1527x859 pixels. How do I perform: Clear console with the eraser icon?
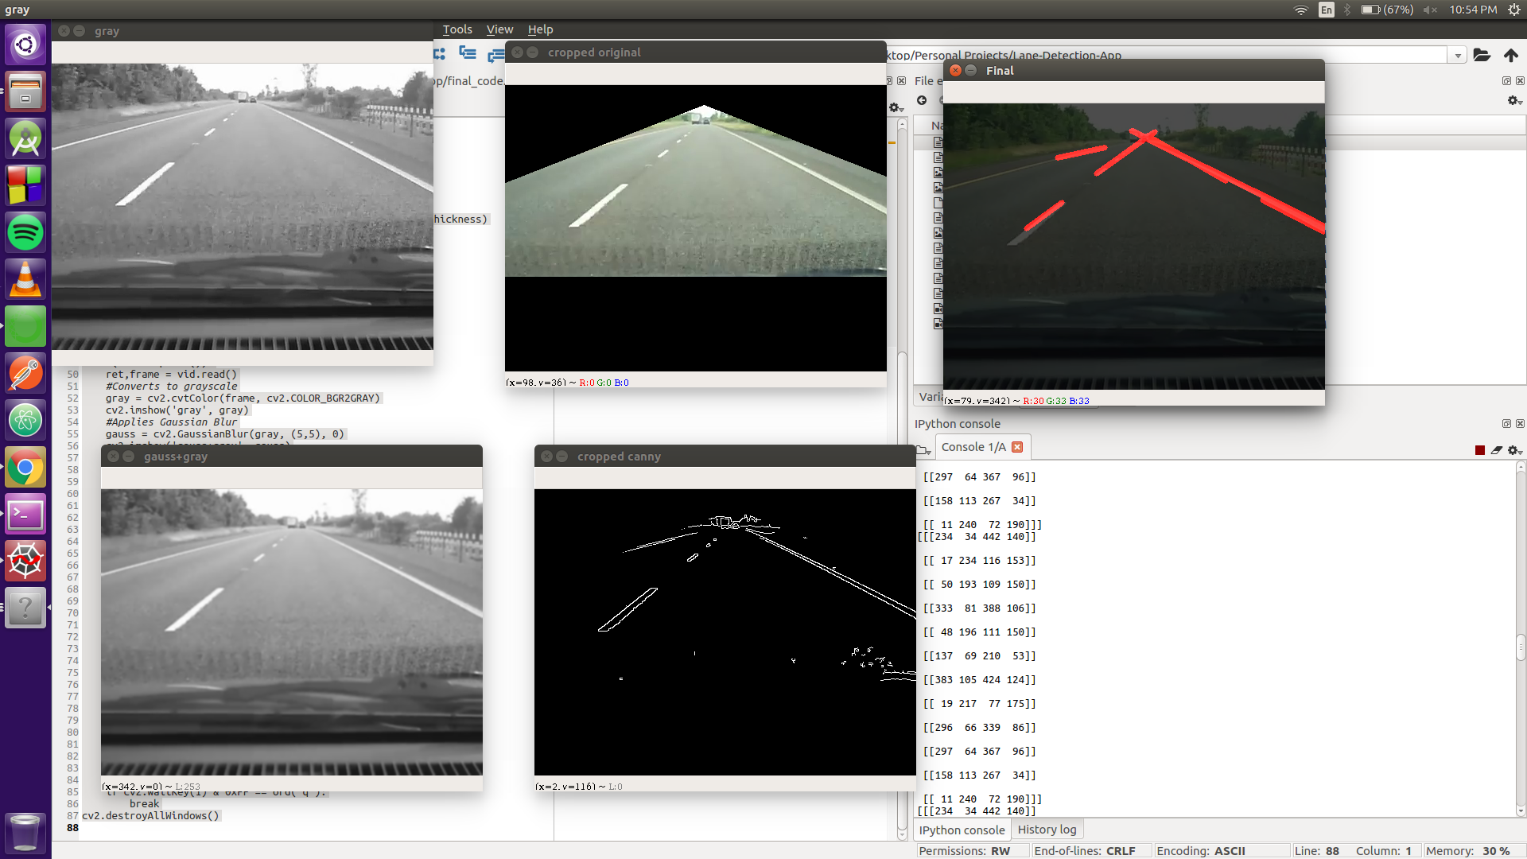[x=1497, y=450]
